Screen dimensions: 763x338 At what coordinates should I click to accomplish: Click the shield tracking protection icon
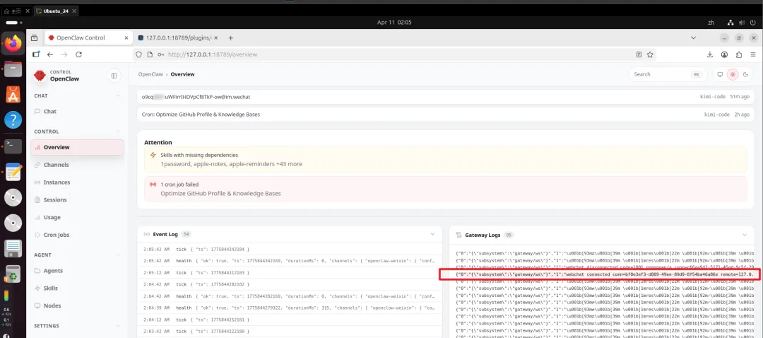coord(138,54)
